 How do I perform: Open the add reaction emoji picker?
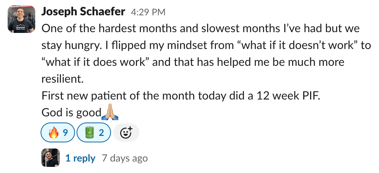pyautogui.click(x=126, y=133)
